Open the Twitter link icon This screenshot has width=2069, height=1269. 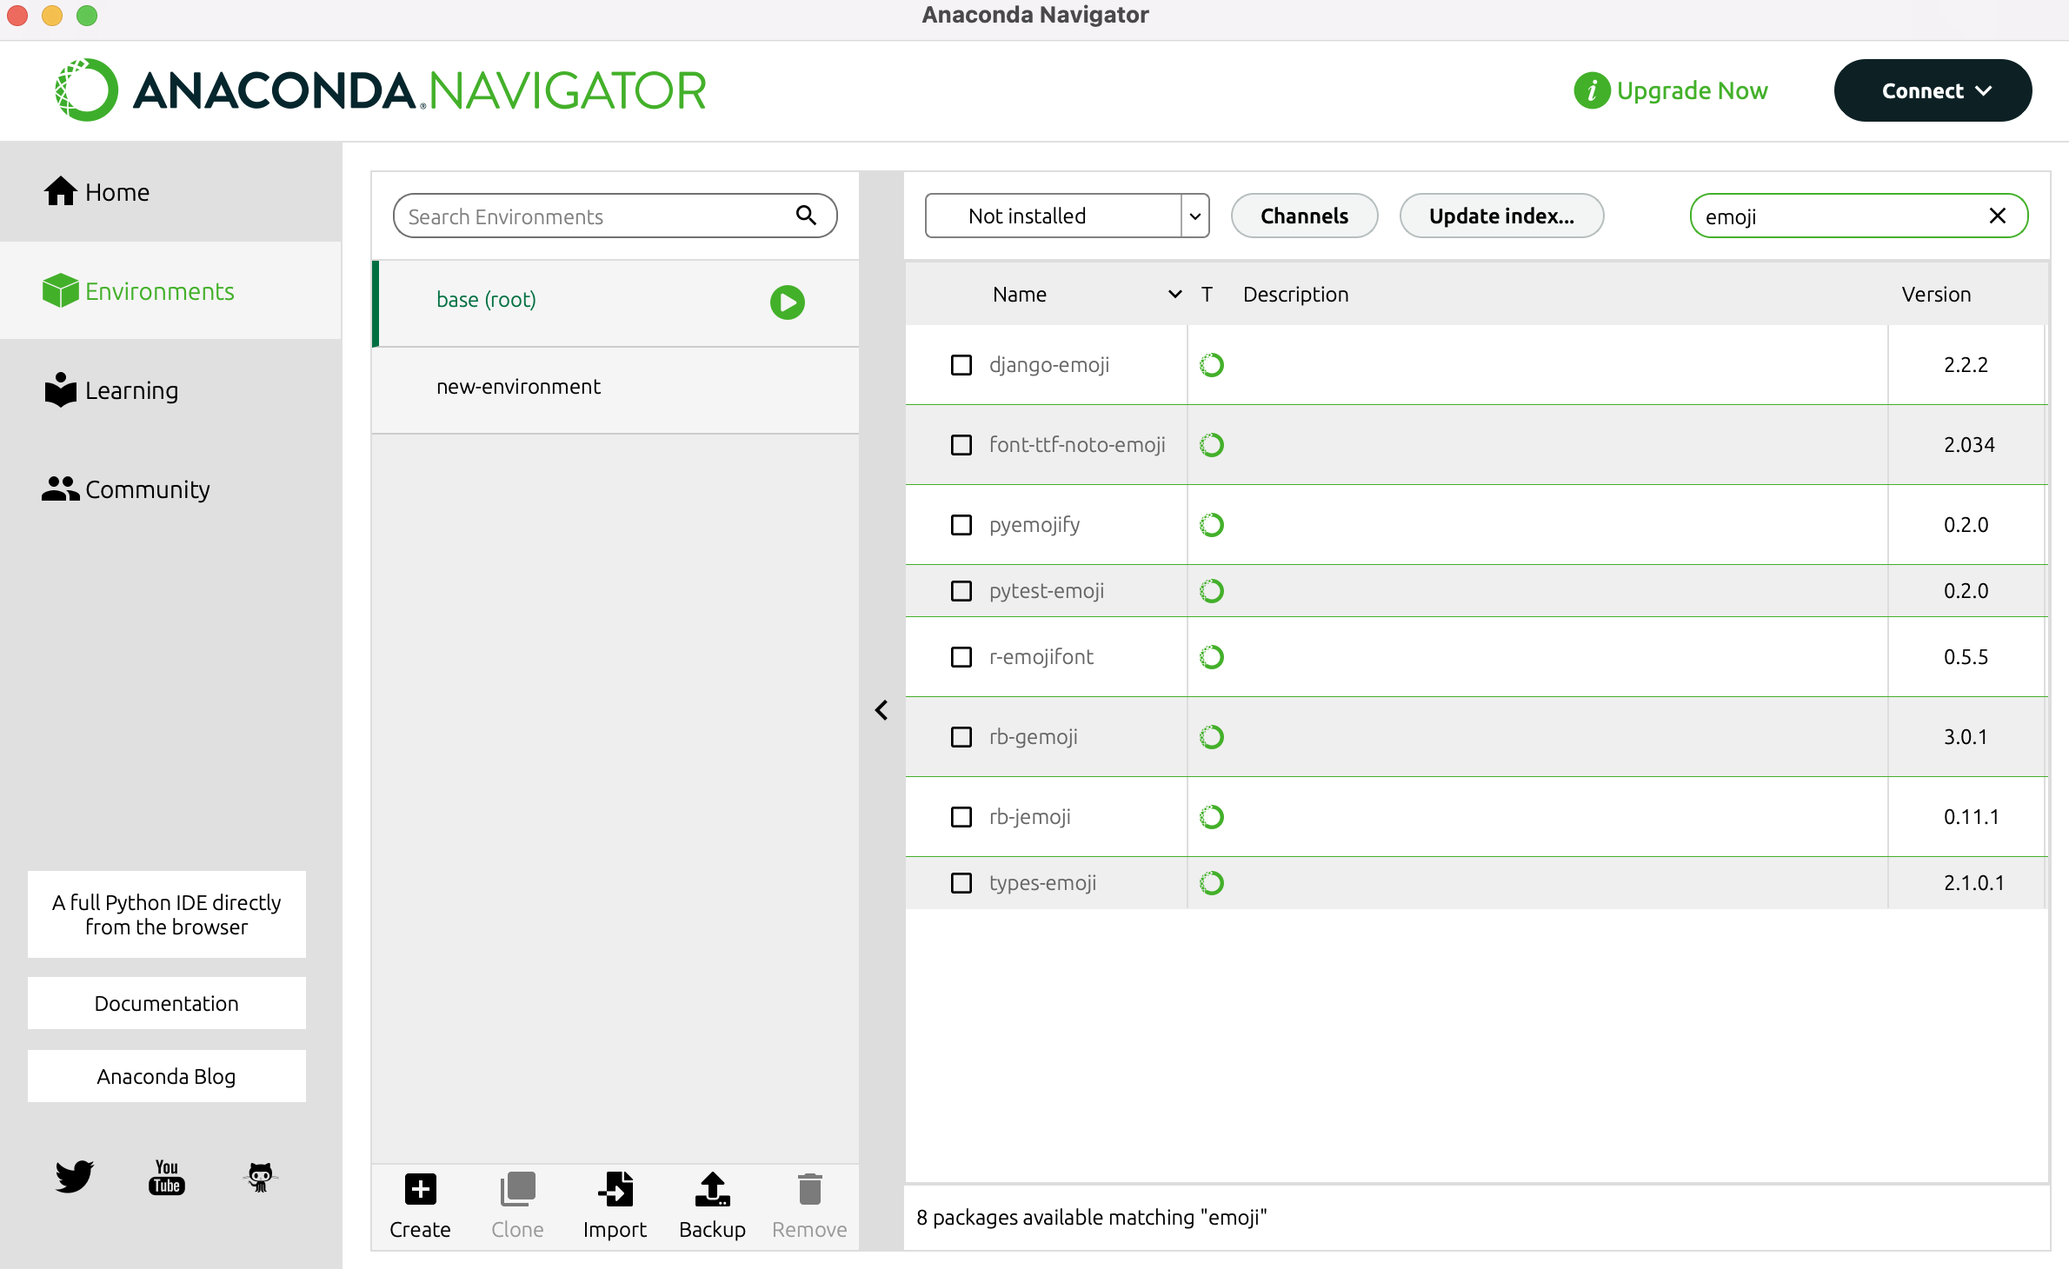tap(75, 1177)
